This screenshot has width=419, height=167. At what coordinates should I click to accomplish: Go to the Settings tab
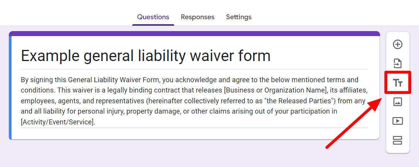(x=239, y=17)
